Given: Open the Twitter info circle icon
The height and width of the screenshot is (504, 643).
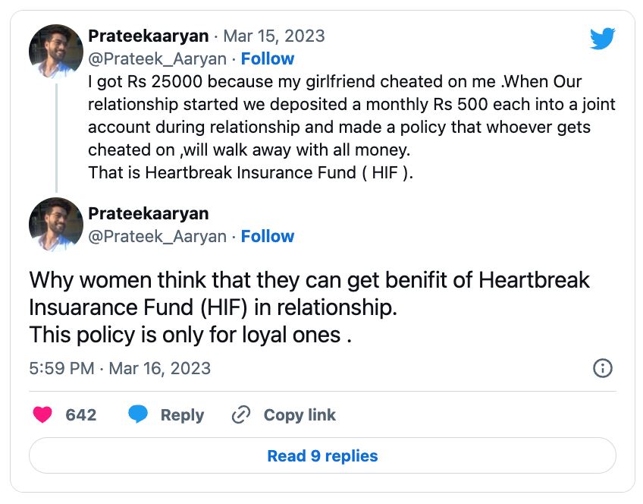Looking at the screenshot, I should [x=602, y=369].
